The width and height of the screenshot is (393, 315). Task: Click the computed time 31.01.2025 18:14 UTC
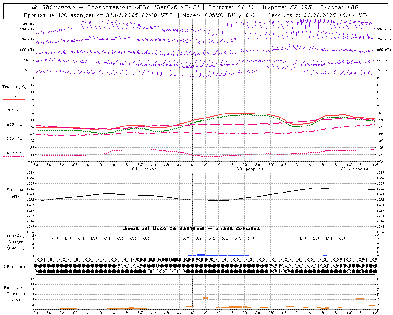coord(337,15)
